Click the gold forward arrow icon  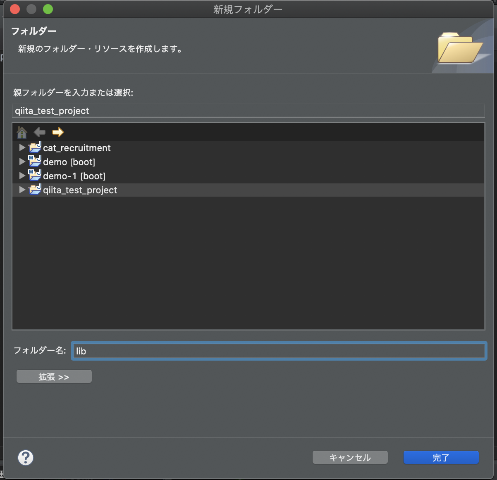click(57, 132)
